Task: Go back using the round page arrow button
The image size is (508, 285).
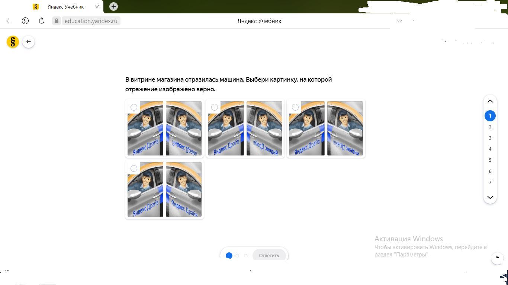Action: (29, 42)
